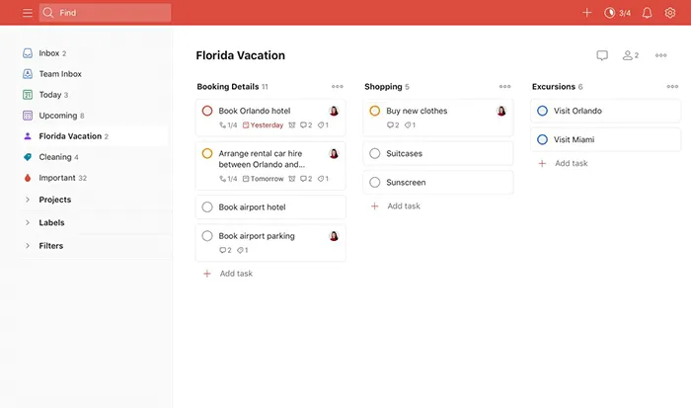Open Booking Details section options menu
The height and width of the screenshot is (408, 691).
click(338, 87)
